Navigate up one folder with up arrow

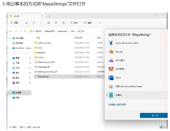coord(25,31)
